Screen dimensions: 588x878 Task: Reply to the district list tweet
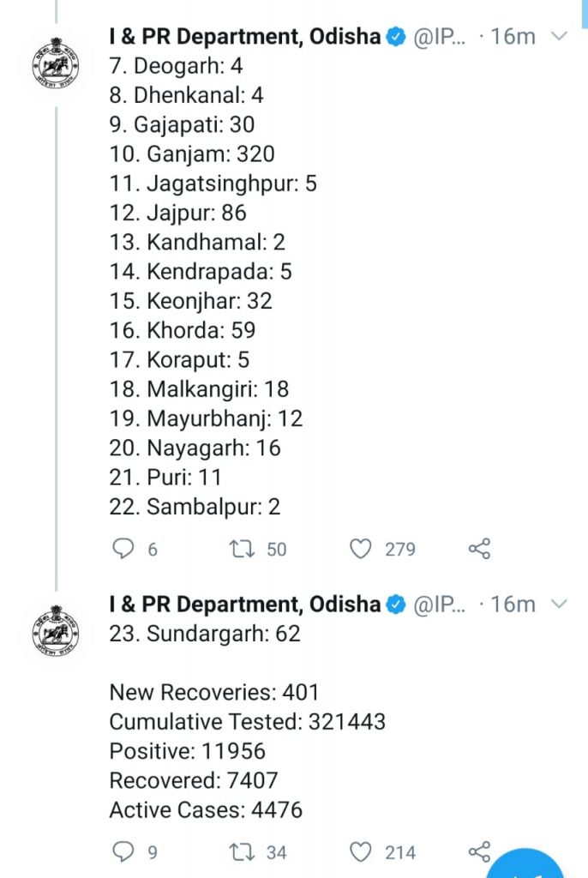click(123, 549)
